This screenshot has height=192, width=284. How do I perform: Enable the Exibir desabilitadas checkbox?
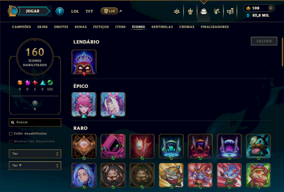point(11,134)
